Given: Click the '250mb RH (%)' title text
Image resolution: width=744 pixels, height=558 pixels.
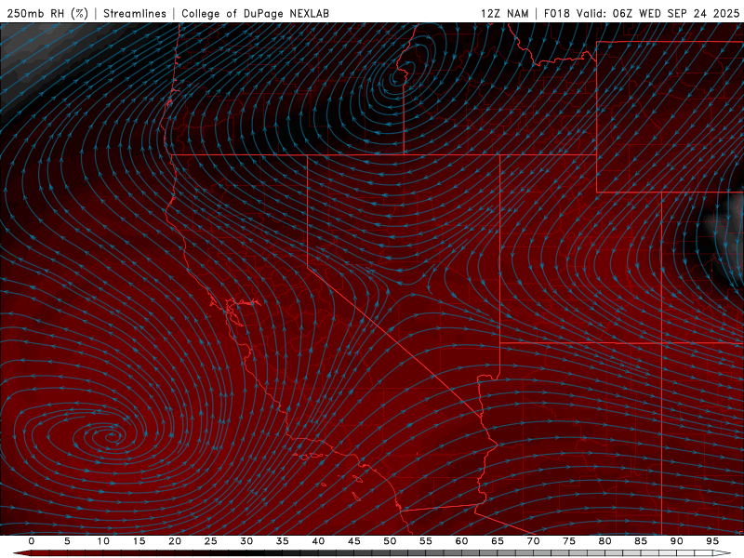Looking at the screenshot, I should (x=48, y=13).
